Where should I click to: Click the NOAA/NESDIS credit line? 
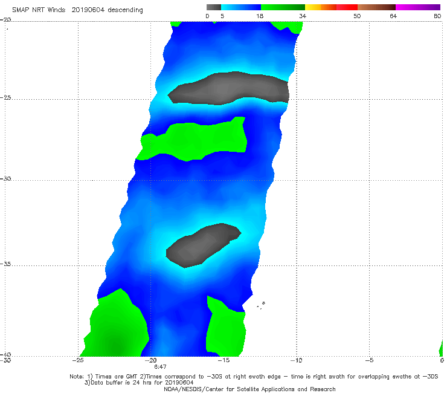[x=249, y=389]
